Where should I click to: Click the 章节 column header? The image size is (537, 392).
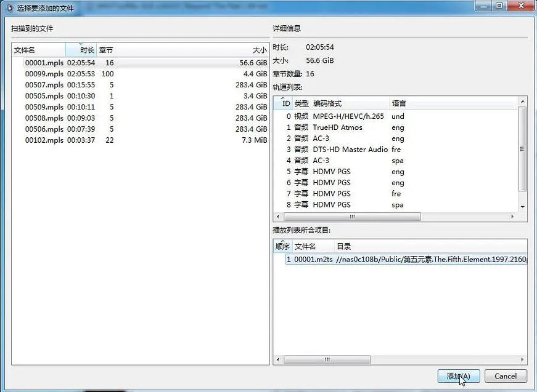click(106, 50)
